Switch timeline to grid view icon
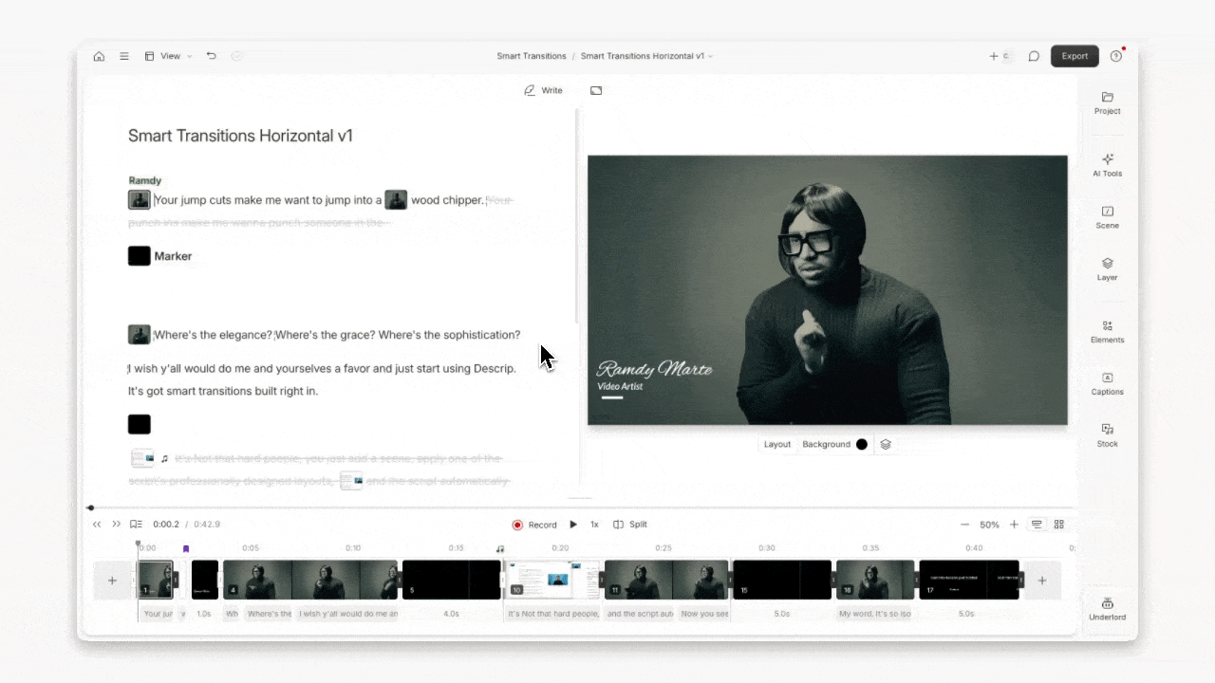This screenshot has height=683, width=1215. point(1058,524)
